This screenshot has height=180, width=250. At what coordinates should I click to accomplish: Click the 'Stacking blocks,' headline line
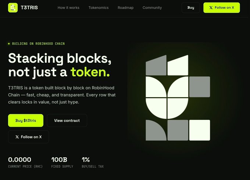pyautogui.click(x=60, y=59)
